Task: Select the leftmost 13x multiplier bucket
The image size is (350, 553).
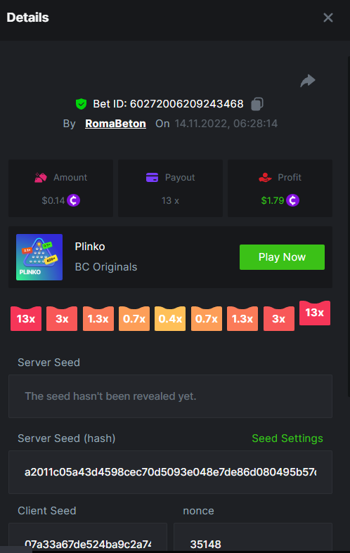Action: click(26, 318)
